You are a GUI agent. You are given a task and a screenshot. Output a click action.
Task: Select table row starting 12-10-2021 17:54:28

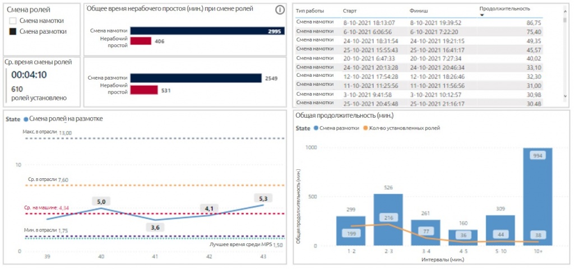point(419,76)
